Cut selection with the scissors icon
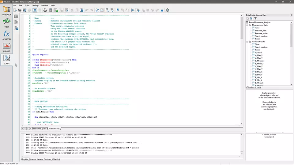This screenshot has height=165, width=294. click(x=72, y=10)
